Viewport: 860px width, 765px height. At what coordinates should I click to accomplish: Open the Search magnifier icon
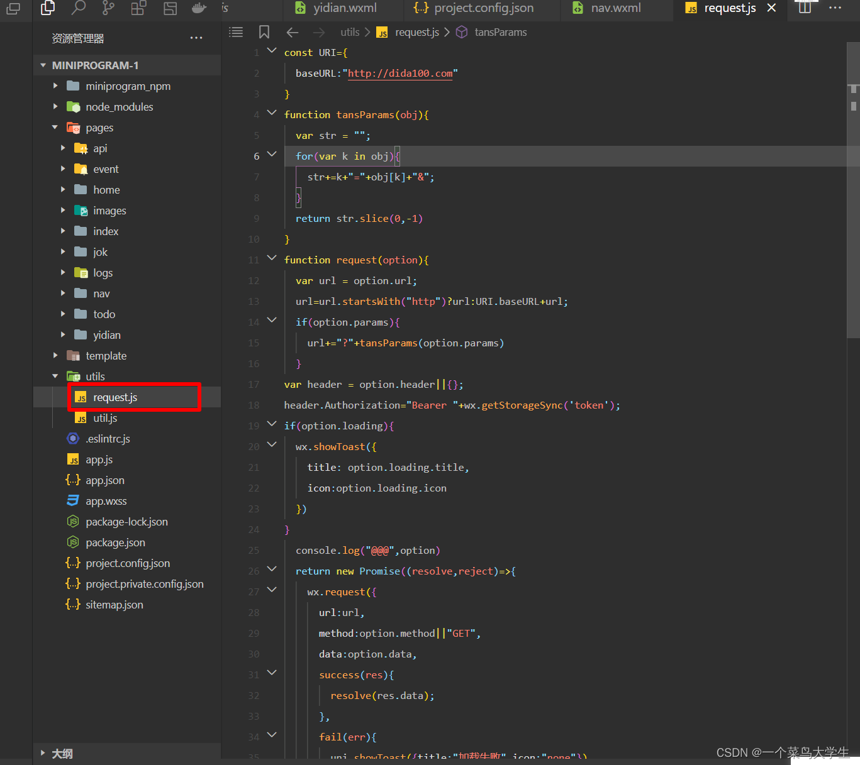78,8
